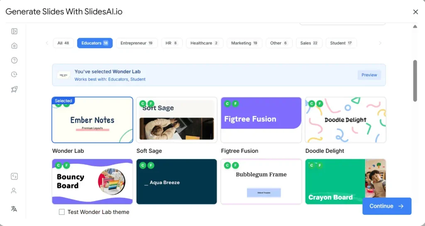Screen dimensions: 425x226
Task: Show the Marketing category themes
Action: 244,43
